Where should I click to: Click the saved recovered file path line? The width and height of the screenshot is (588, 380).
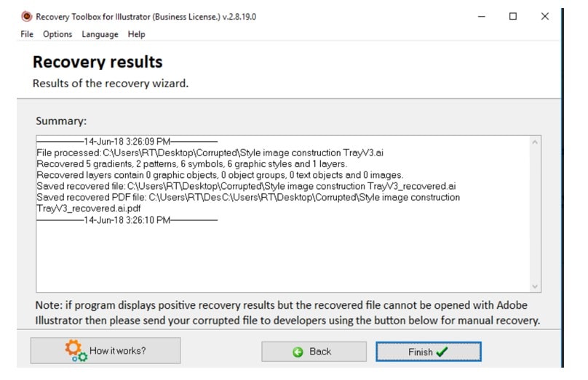[x=246, y=186]
